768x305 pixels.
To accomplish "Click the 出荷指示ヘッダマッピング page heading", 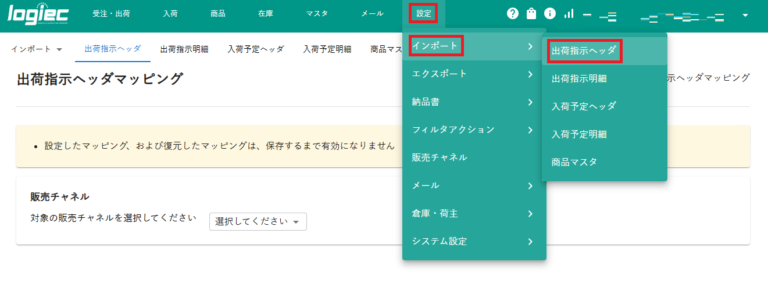I will tap(100, 78).
